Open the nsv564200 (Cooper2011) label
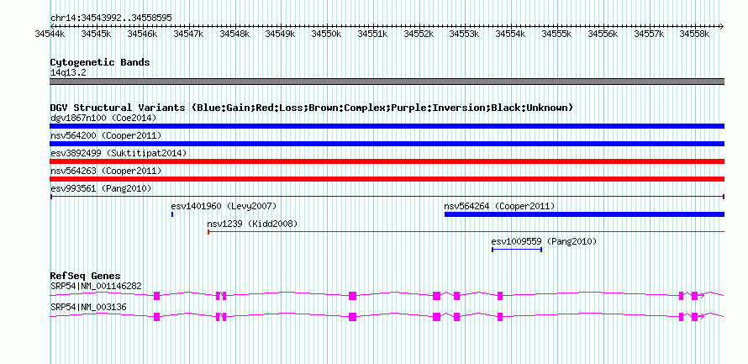The height and width of the screenshot is (364, 748). pos(106,135)
